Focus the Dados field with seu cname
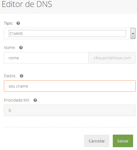This screenshot has height=150, width=137. (x=70, y=86)
